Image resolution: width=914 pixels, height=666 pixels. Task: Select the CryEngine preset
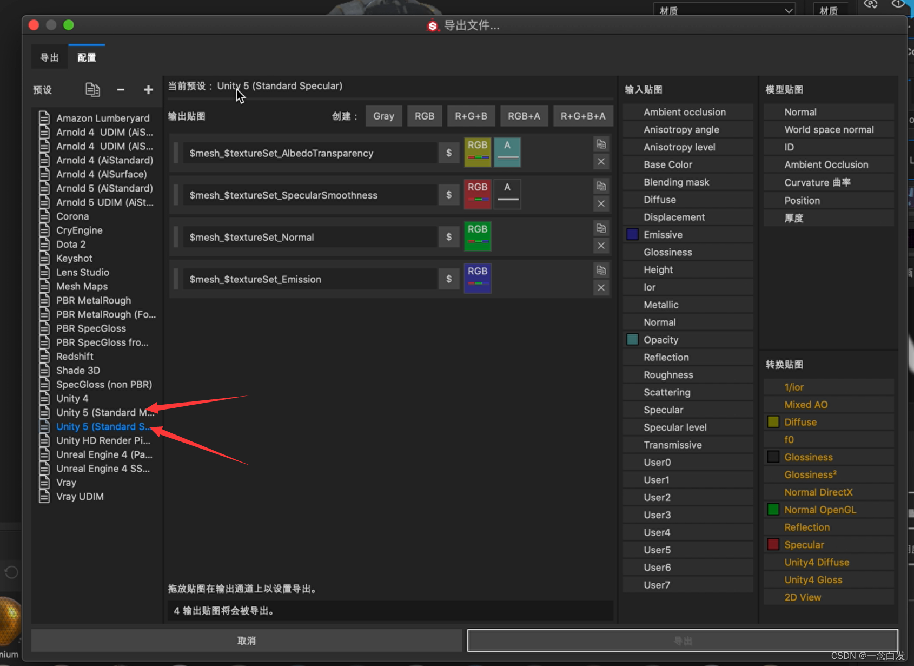(97, 230)
